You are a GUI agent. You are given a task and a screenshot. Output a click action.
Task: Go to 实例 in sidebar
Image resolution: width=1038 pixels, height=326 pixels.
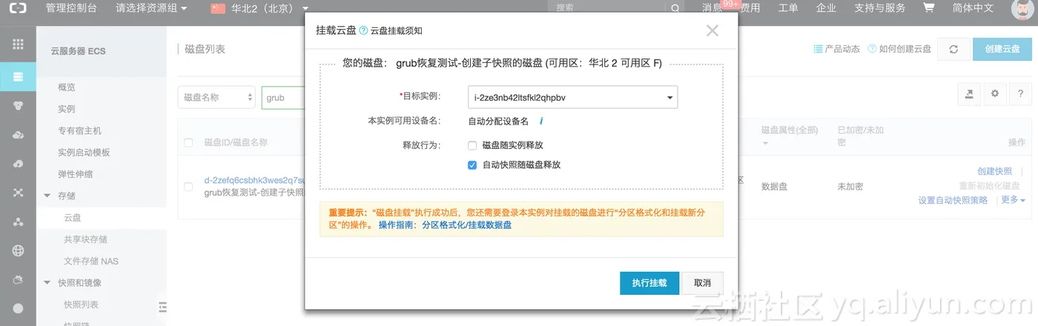[67, 109]
